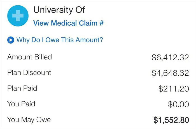Select the Amount Billed label
This screenshot has width=196, height=129.
pos(29,57)
